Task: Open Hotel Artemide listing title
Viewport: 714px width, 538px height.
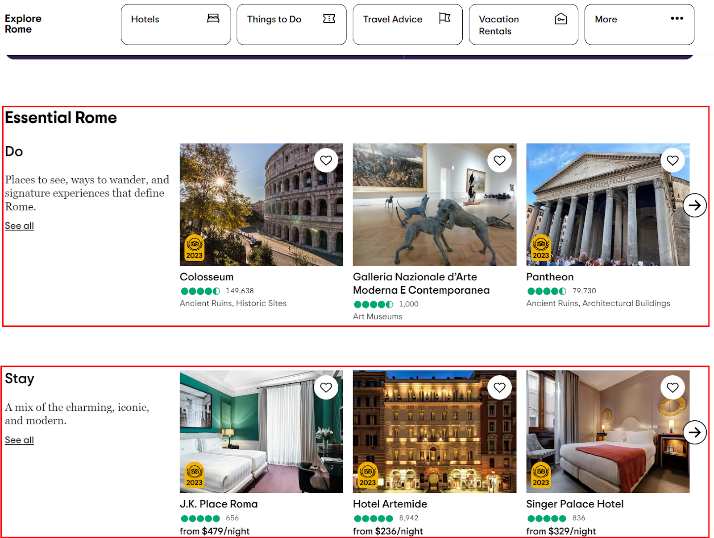Action: coord(390,505)
